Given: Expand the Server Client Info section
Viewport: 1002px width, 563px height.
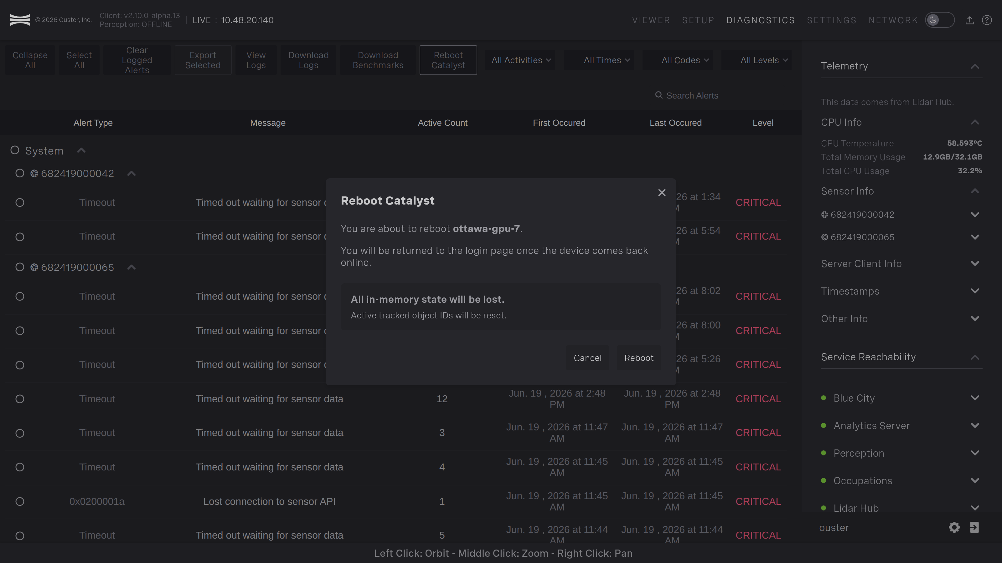Looking at the screenshot, I should pos(975,264).
